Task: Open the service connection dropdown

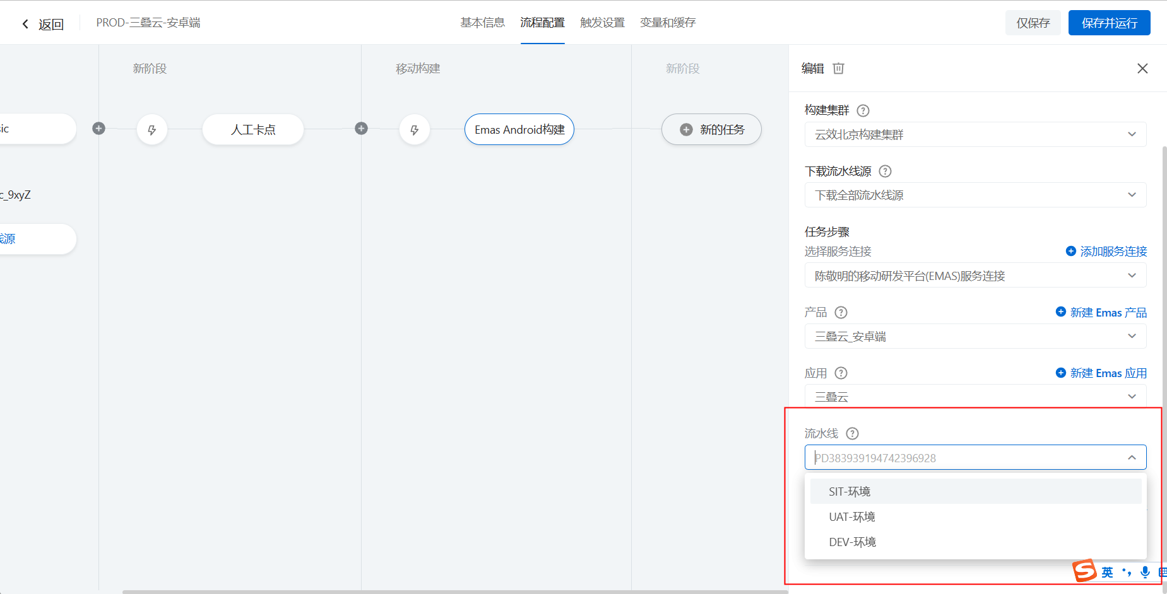Action: pos(975,276)
